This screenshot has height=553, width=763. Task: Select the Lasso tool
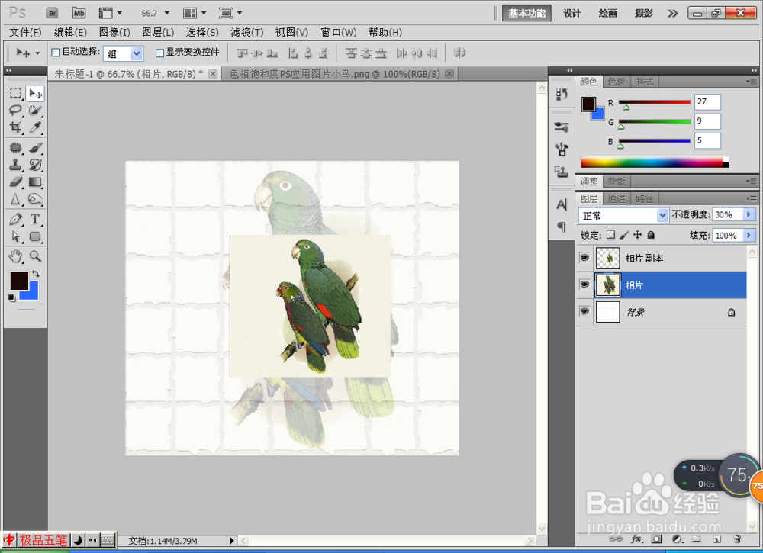15,111
